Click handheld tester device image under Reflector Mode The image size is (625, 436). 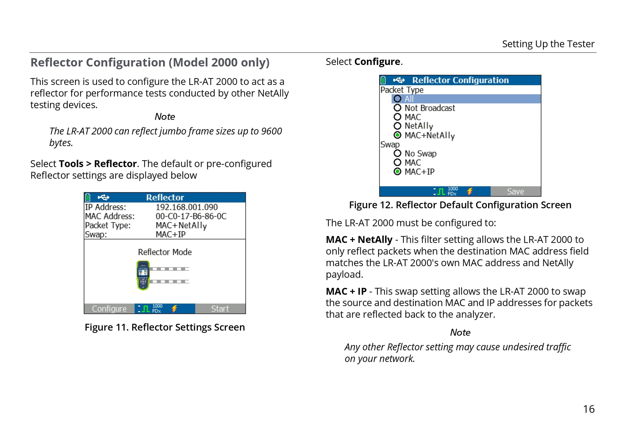click(x=143, y=275)
